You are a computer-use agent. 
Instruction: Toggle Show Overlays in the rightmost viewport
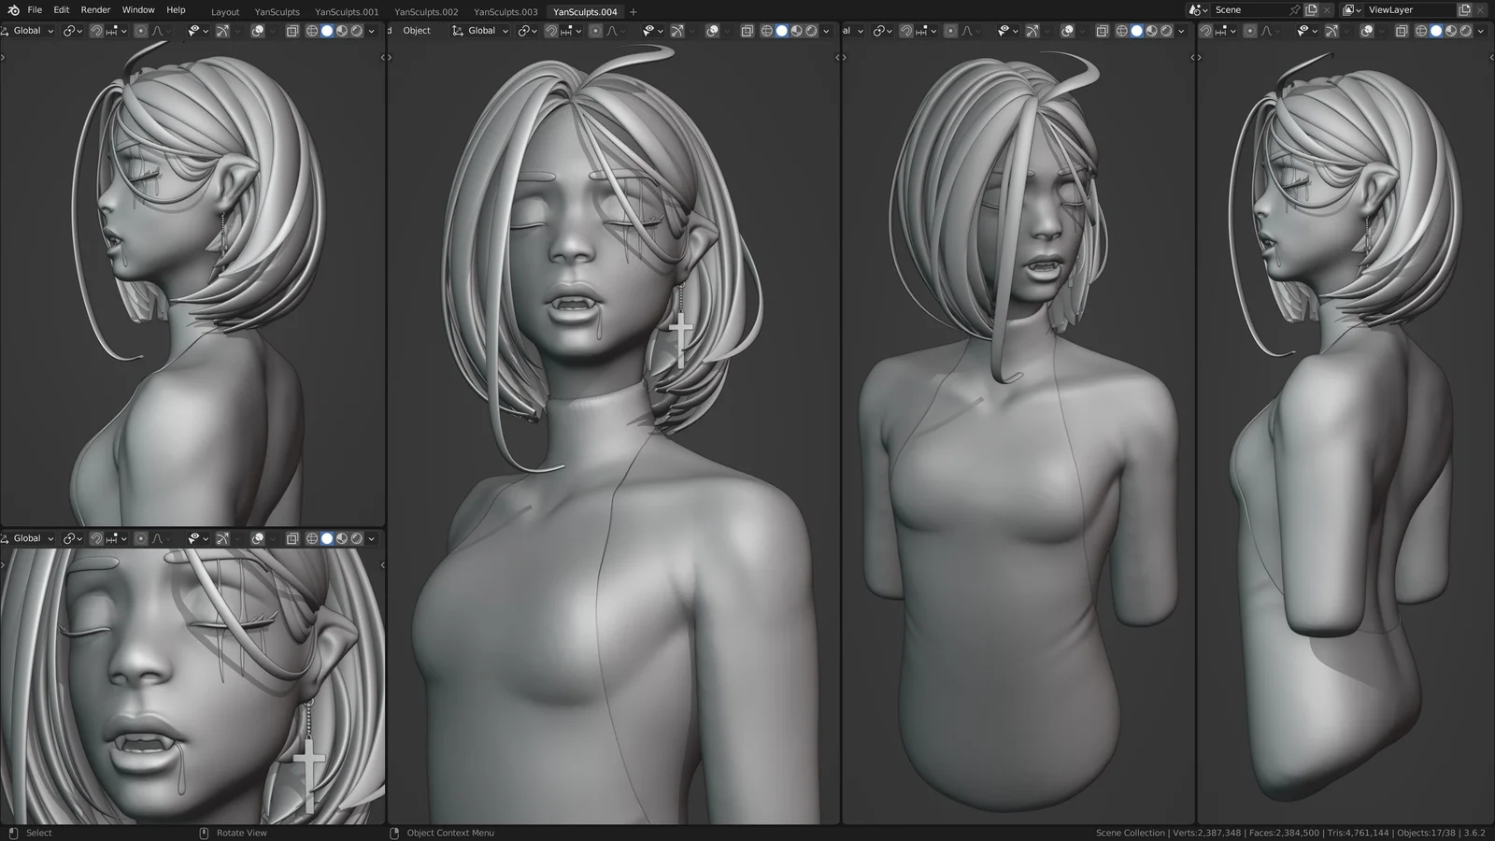pyautogui.click(x=1367, y=31)
